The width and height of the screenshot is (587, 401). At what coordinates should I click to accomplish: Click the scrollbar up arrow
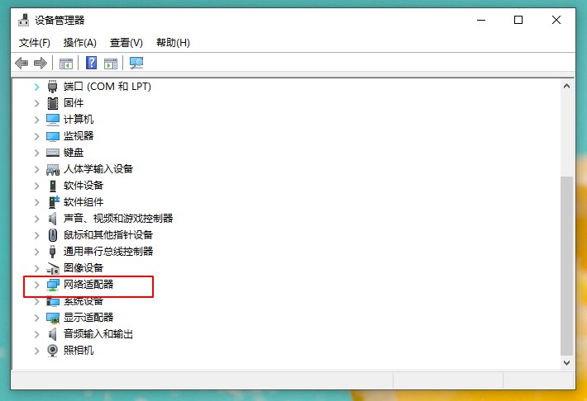pos(567,87)
